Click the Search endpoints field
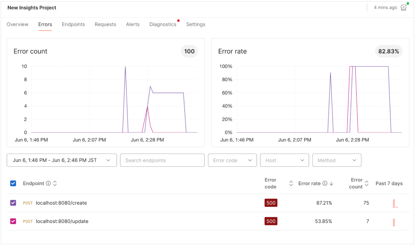 [x=162, y=160]
